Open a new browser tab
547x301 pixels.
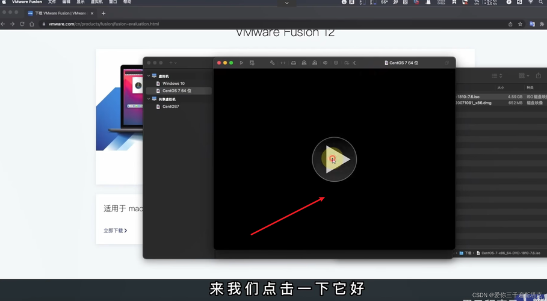(104, 13)
